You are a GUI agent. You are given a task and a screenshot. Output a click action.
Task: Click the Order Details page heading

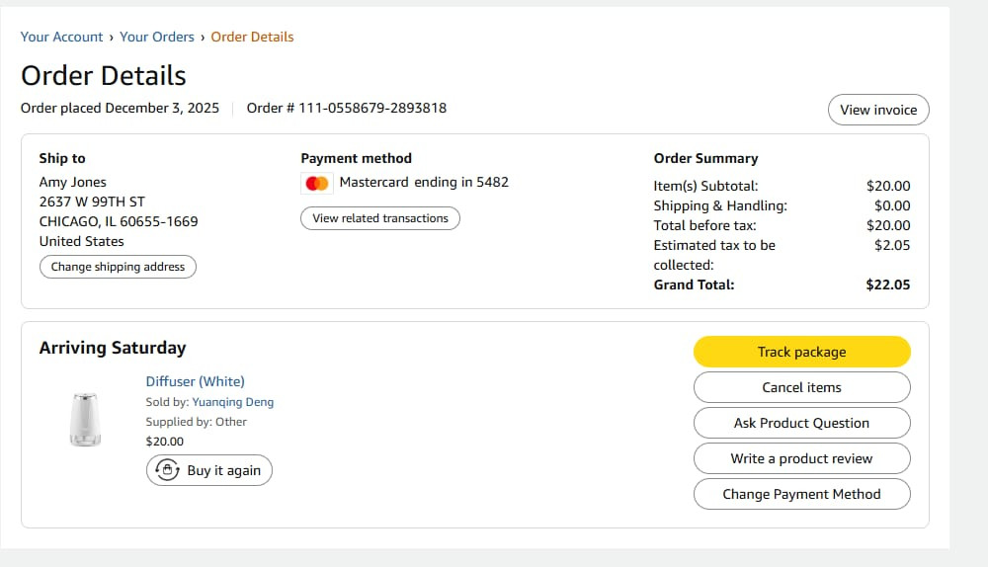coord(104,75)
